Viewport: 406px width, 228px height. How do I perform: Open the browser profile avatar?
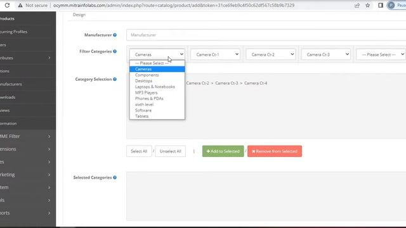pos(391,5)
